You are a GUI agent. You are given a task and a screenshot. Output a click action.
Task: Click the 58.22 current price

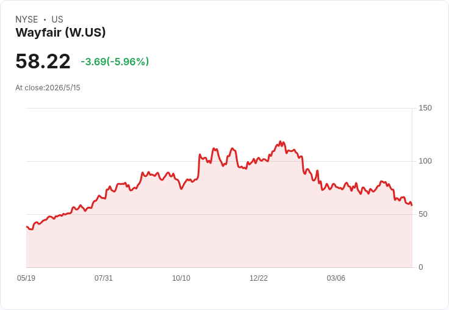point(43,61)
